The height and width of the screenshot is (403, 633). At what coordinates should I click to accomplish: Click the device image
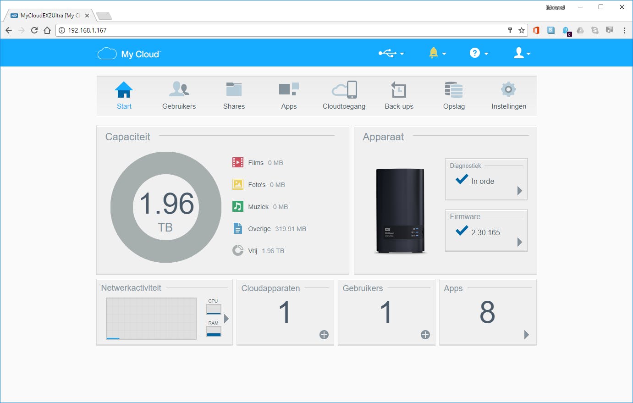coord(400,211)
